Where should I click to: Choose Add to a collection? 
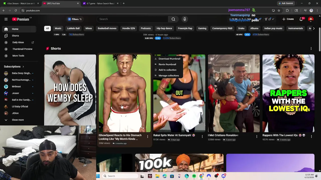[168, 70]
